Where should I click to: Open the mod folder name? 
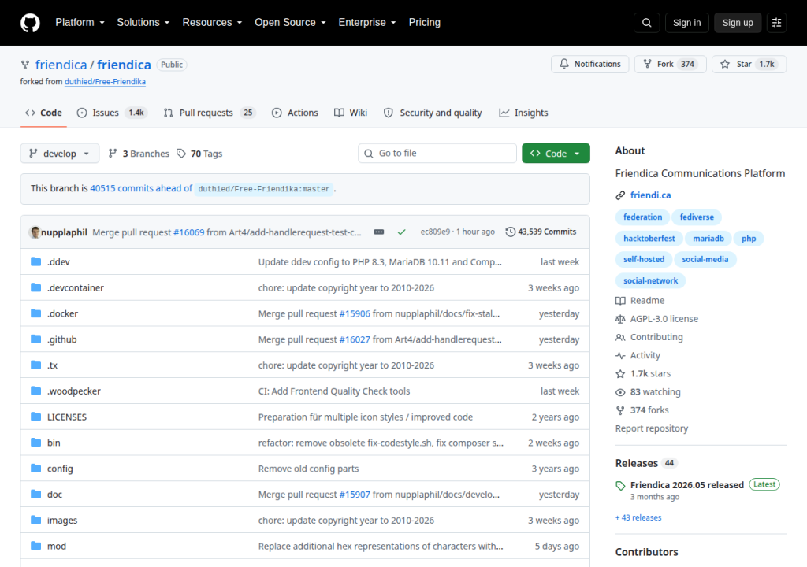click(x=57, y=546)
